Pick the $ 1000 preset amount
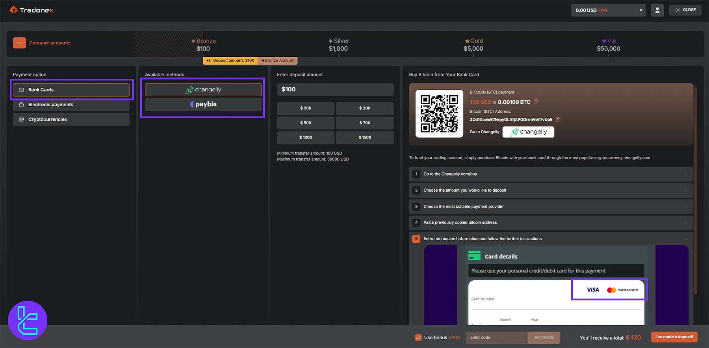709x348 pixels. click(x=306, y=137)
